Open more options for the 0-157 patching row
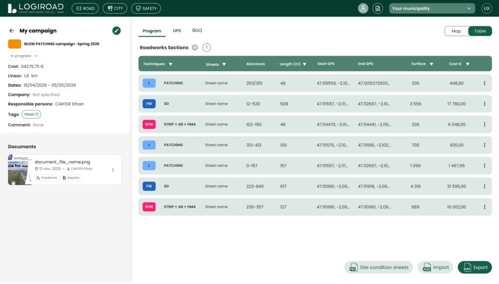This screenshot has width=499, height=284. 484,166
